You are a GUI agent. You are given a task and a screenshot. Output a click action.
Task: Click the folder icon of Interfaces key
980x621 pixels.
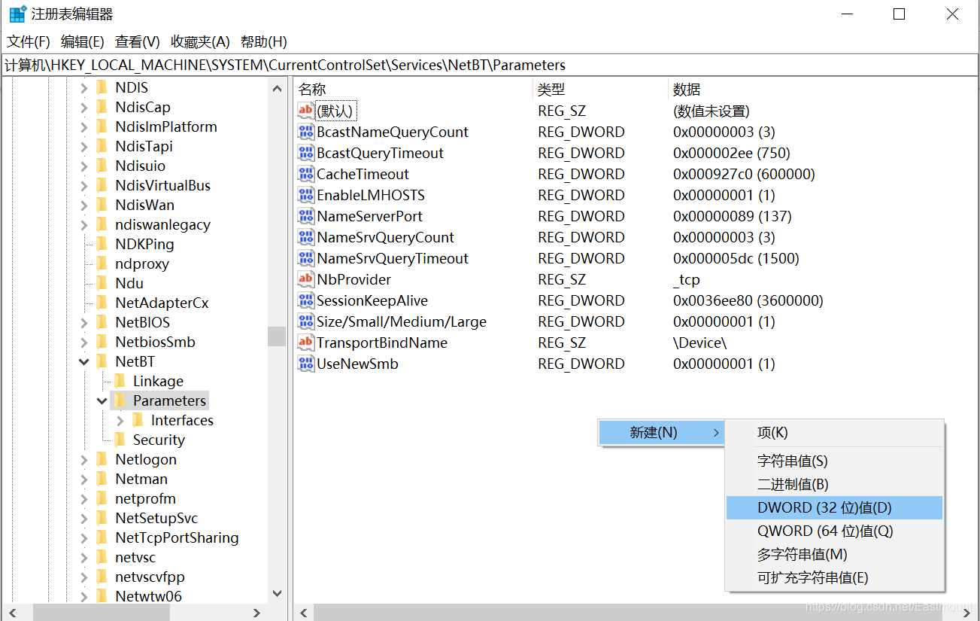click(x=138, y=420)
